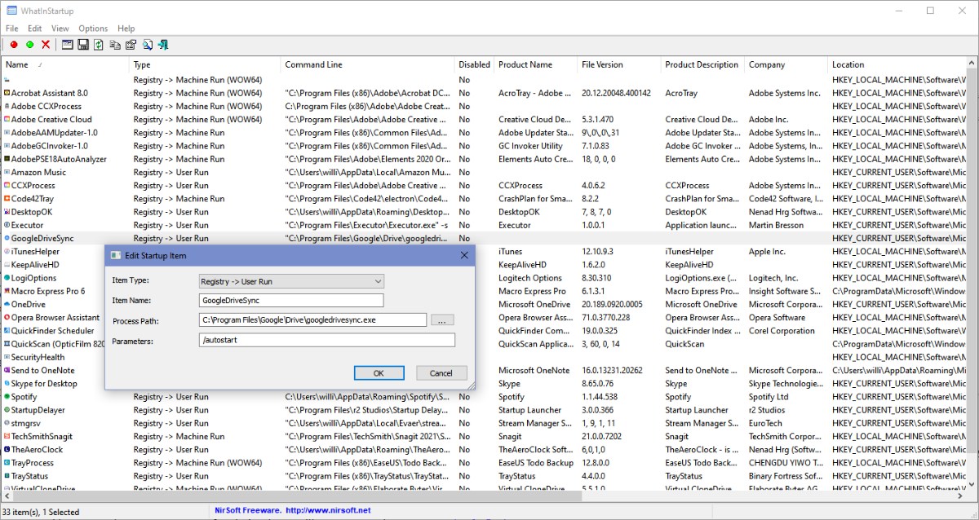
Task: Sort by the File Version column header
Action: tap(619, 64)
